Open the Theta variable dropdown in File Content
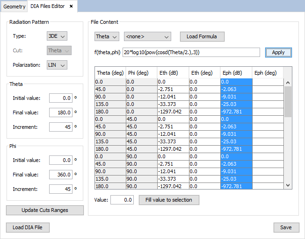Image resolution: width=305 pixels, height=239 pixels. [107, 36]
